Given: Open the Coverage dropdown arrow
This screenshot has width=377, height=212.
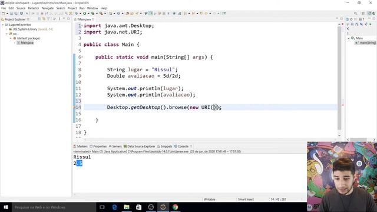Looking at the screenshot, I should (x=97, y=14).
